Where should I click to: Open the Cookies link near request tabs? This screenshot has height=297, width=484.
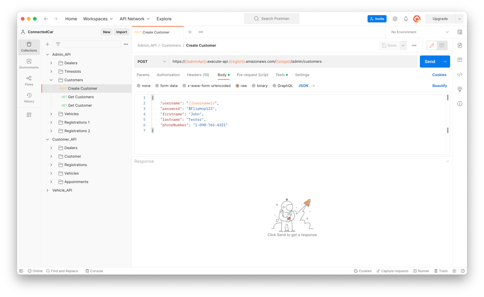[439, 75]
